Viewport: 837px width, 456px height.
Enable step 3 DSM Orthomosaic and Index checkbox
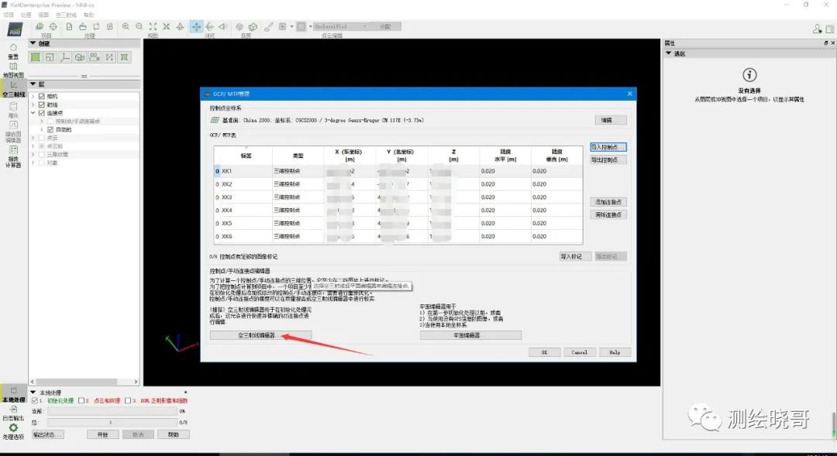128,400
